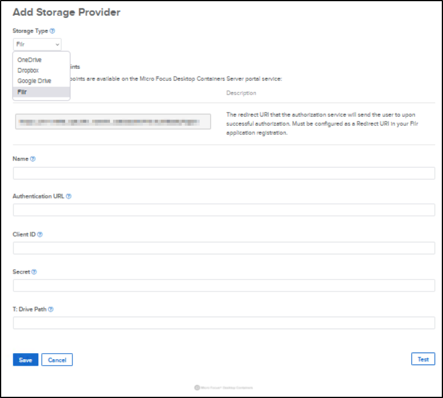Select OneDrive from the storage list
The height and width of the screenshot is (398, 443).
pyautogui.click(x=29, y=60)
